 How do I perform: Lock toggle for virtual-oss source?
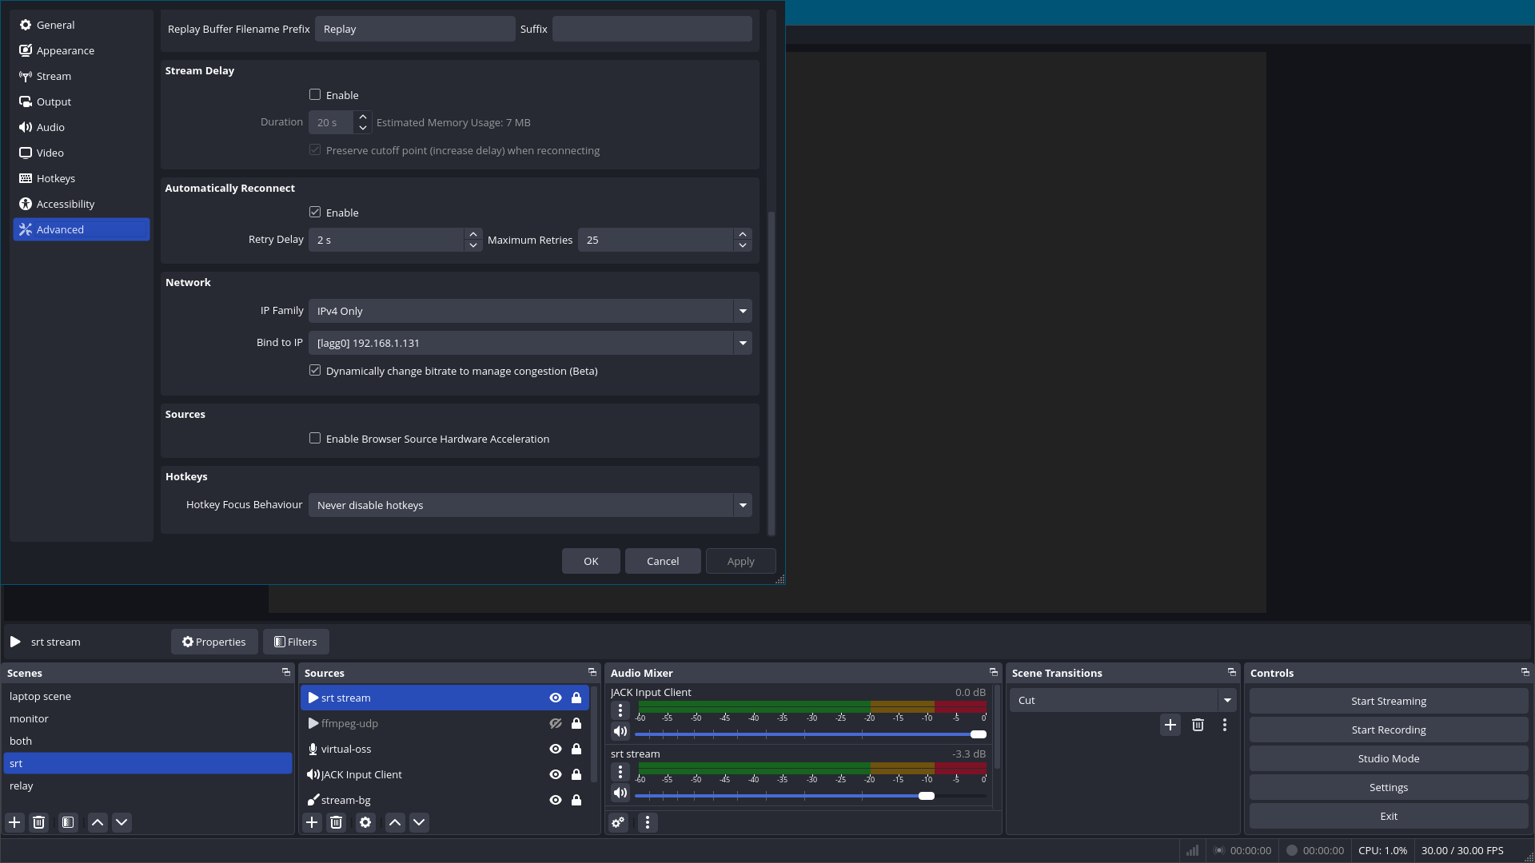point(576,750)
